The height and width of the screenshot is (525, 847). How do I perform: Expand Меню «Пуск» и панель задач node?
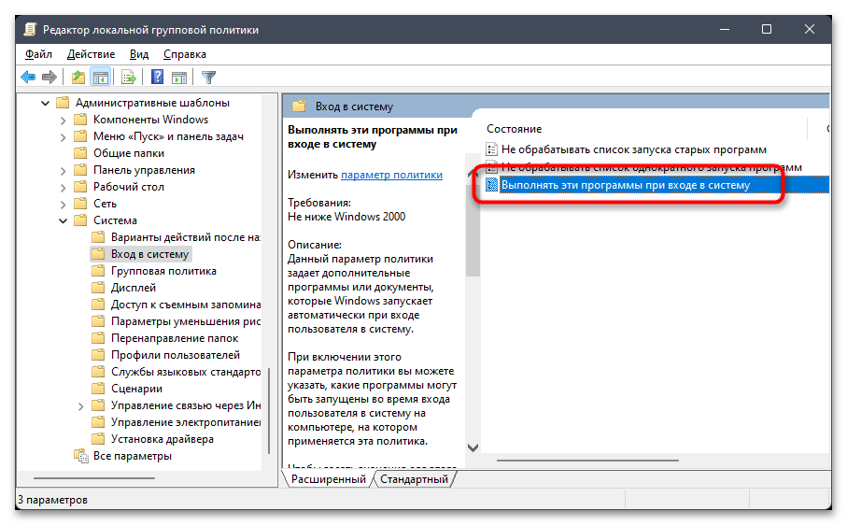[64, 136]
